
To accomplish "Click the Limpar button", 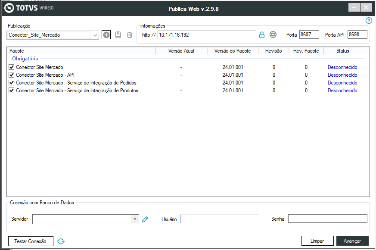I will tap(317, 241).
